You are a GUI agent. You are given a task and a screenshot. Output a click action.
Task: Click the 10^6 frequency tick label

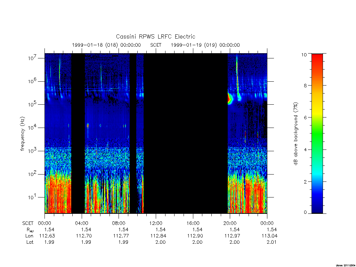click(x=33, y=81)
